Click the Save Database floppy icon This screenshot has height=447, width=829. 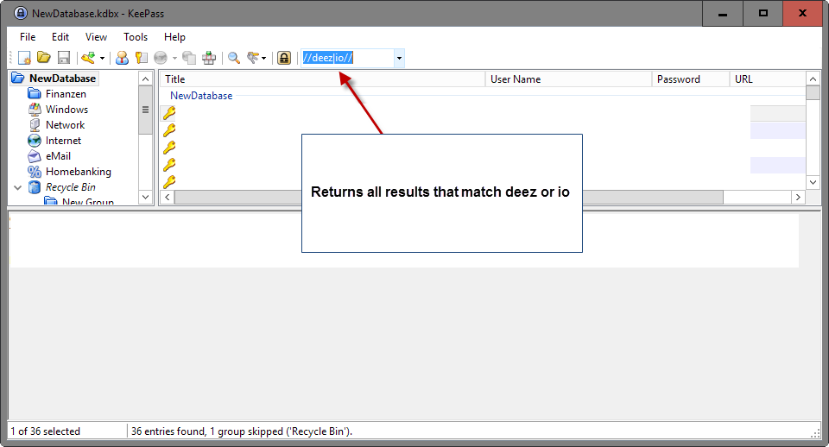click(x=63, y=59)
